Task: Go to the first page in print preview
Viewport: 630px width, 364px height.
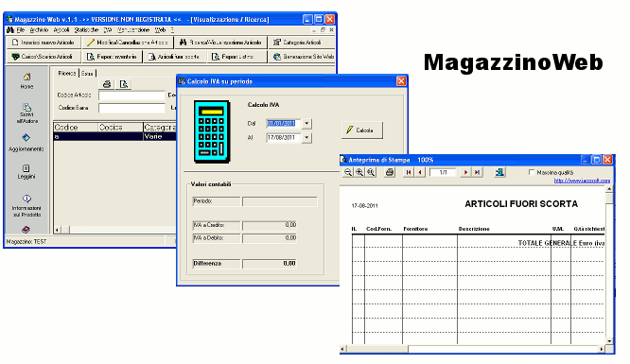Action: pyautogui.click(x=409, y=172)
